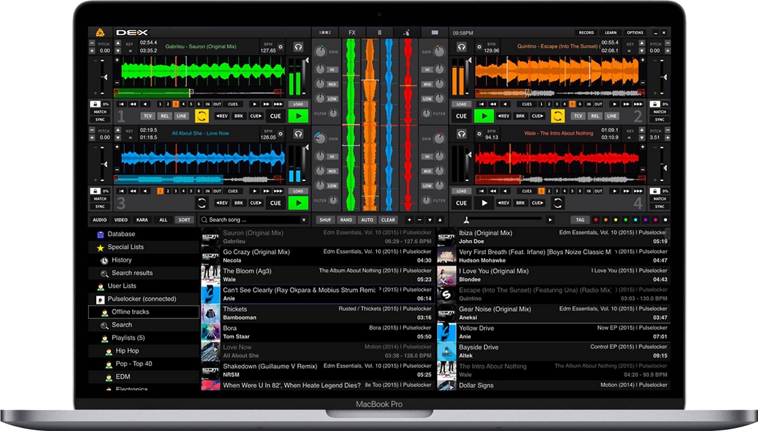Click the RECORD button
The width and height of the screenshot is (758, 431).
pos(586,33)
